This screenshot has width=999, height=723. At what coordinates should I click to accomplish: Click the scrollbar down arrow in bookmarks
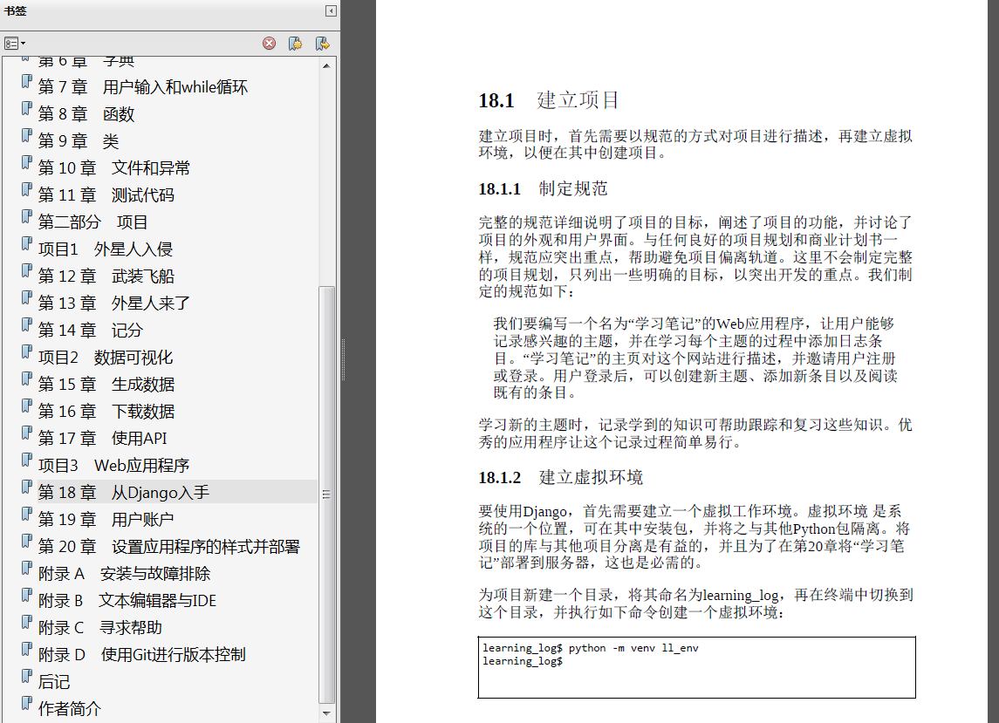click(326, 713)
